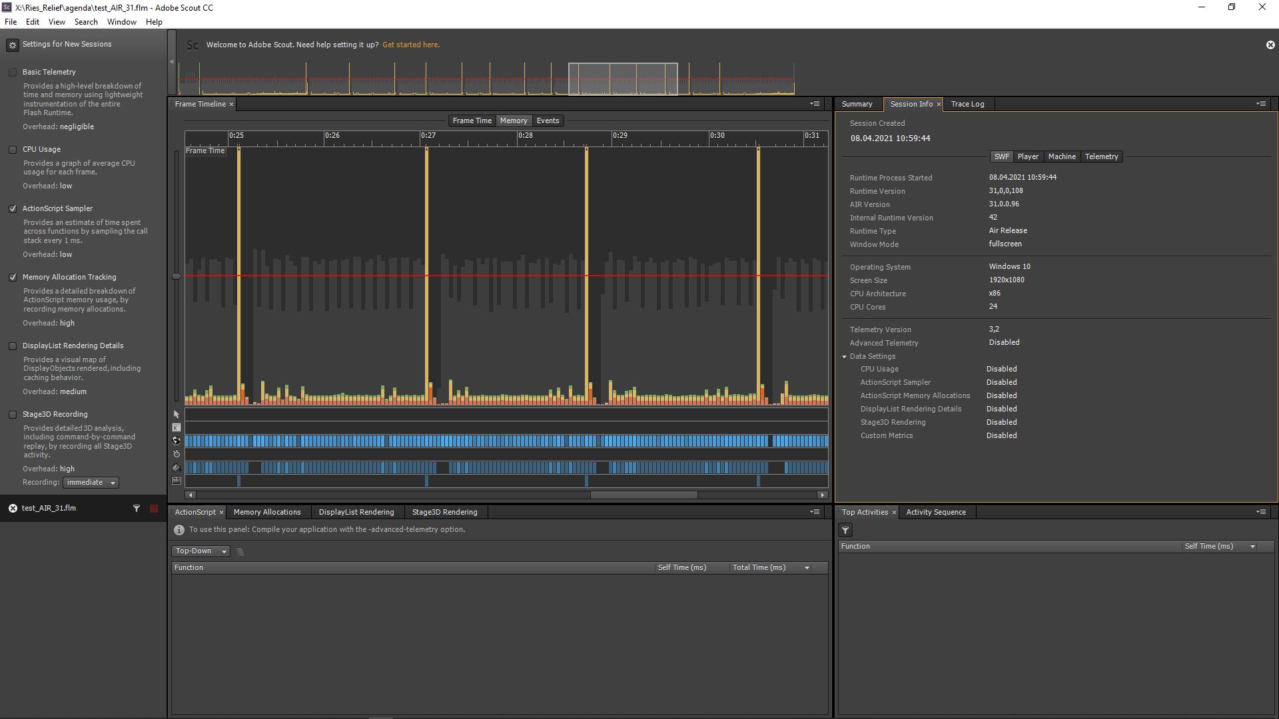Image resolution: width=1279 pixels, height=719 pixels.
Task: Select the mouse events icon in timeline
Action: click(x=176, y=414)
